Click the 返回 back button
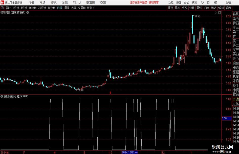Screen dimensions: 239x154 (228, 8)
